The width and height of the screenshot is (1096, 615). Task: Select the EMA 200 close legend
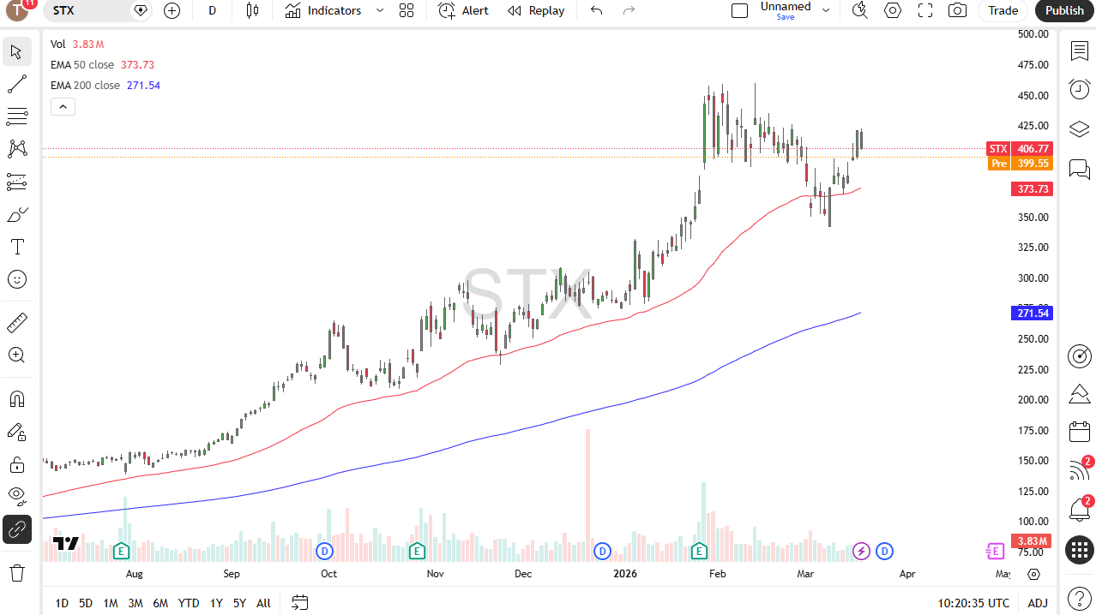point(86,85)
